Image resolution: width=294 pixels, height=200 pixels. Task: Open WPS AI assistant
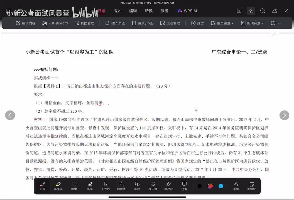187,11
